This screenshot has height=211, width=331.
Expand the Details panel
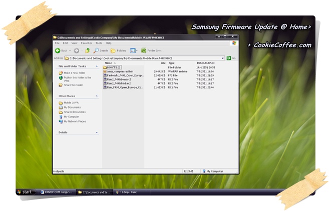97,132
